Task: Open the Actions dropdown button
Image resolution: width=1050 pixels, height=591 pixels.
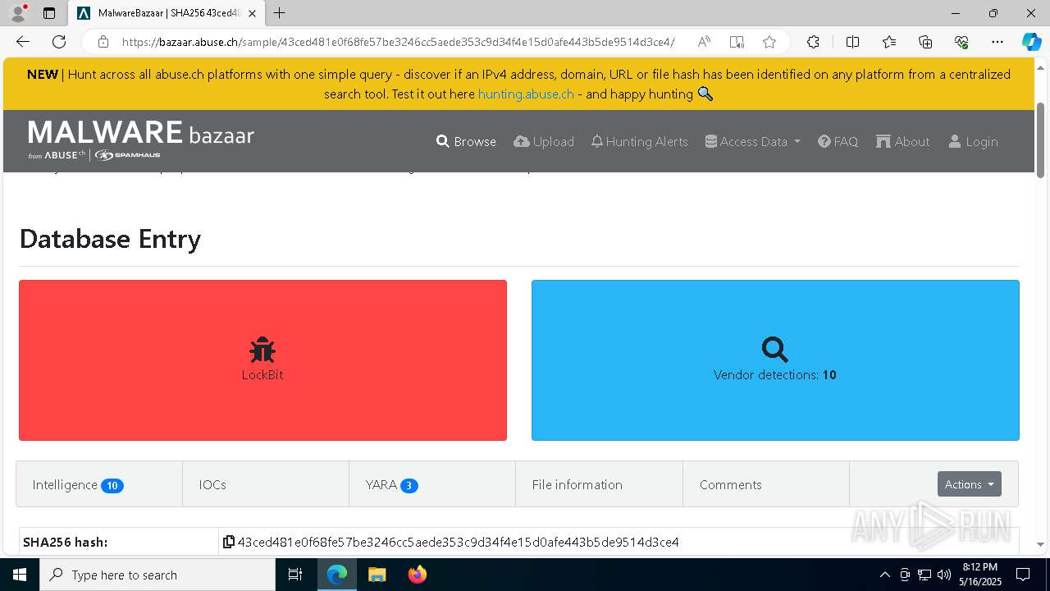Action: 969,484
